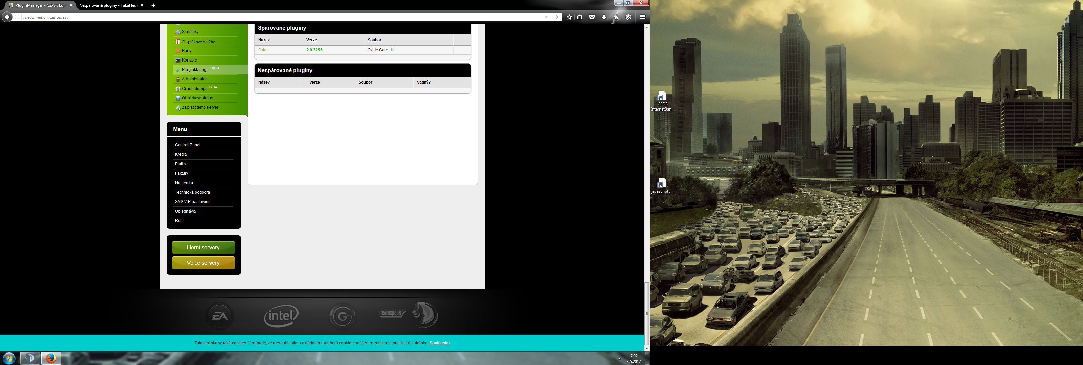Screen dimensions: 1083x365
Task: Click the Oxide.Core.dll file cell
Action: click(380, 50)
